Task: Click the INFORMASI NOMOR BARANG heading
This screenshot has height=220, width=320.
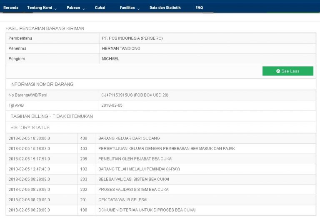Action: point(42,84)
